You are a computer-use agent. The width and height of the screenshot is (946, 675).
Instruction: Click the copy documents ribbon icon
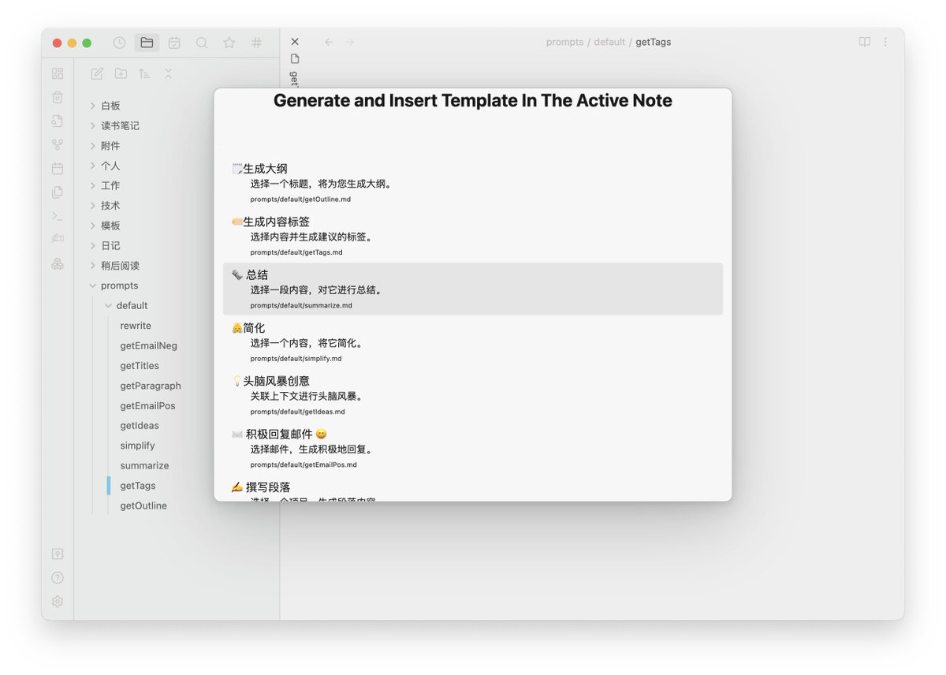tap(58, 192)
